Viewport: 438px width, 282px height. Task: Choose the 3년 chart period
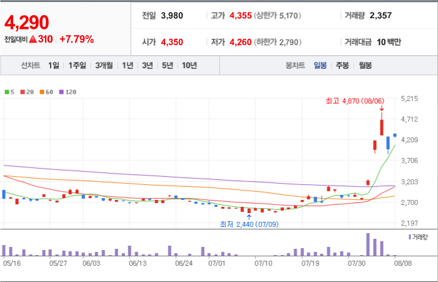(x=148, y=65)
